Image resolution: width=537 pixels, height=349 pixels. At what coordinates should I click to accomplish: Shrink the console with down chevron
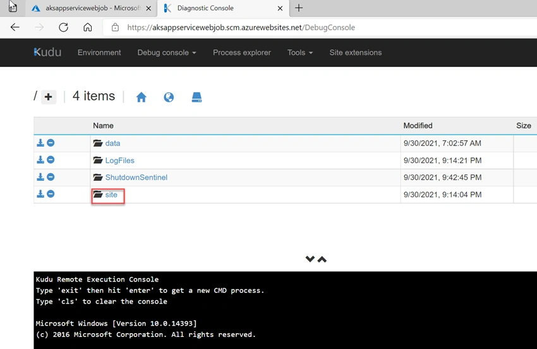coord(310,259)
